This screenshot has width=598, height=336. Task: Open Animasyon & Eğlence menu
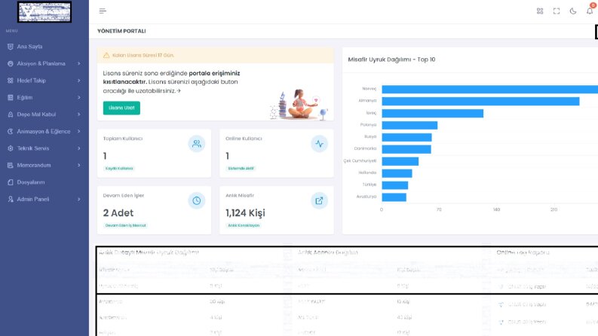click(x=44, y=131)
